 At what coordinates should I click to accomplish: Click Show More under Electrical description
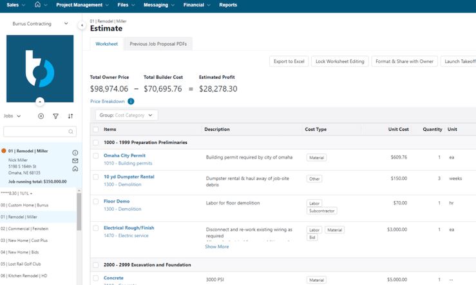click(x=217, y=247)
